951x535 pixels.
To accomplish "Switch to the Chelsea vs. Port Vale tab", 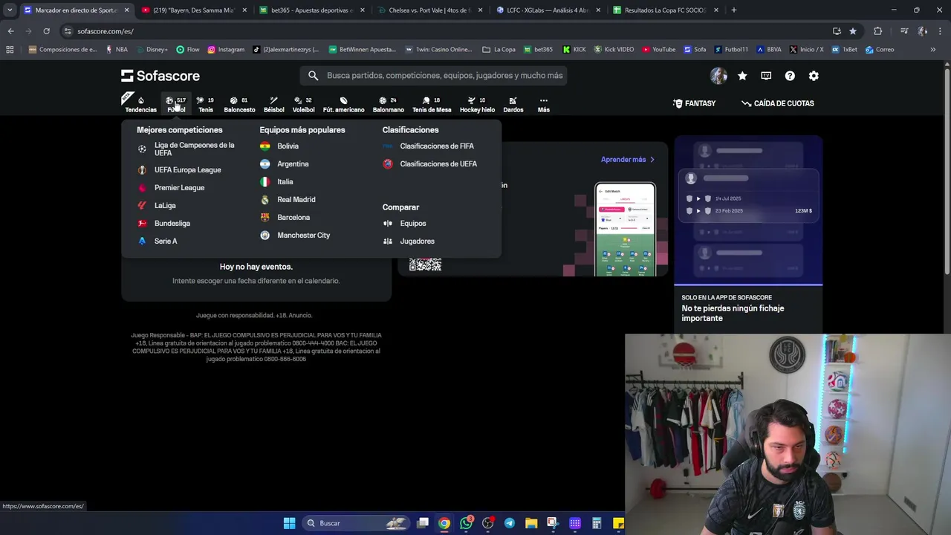I will tap(429, 10).
